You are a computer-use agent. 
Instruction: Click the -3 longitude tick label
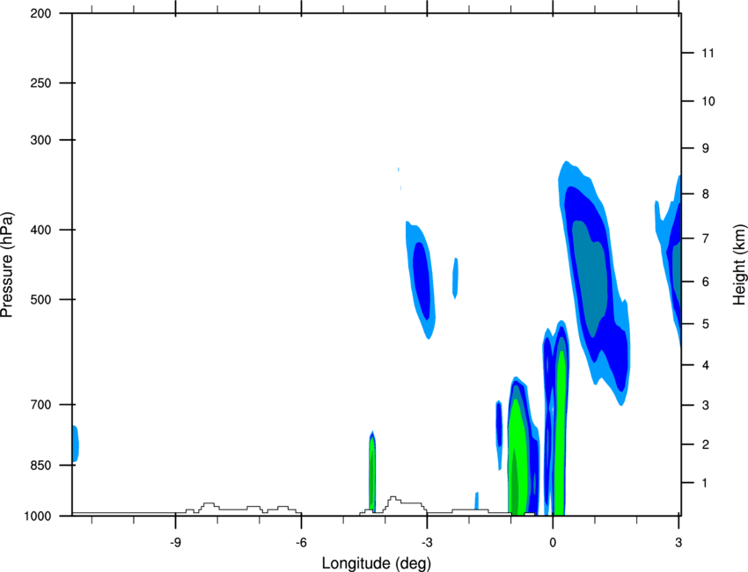point(427,542)
